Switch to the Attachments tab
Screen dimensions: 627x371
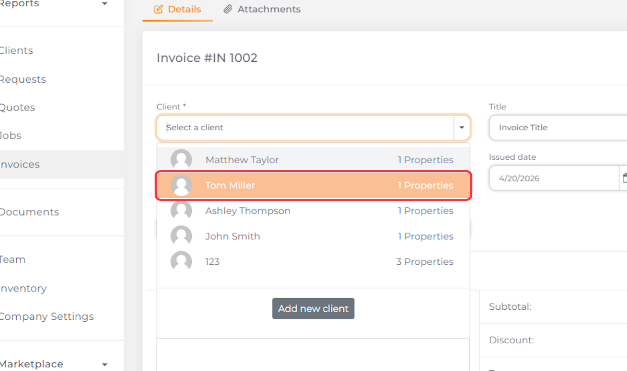coord(262,9)
